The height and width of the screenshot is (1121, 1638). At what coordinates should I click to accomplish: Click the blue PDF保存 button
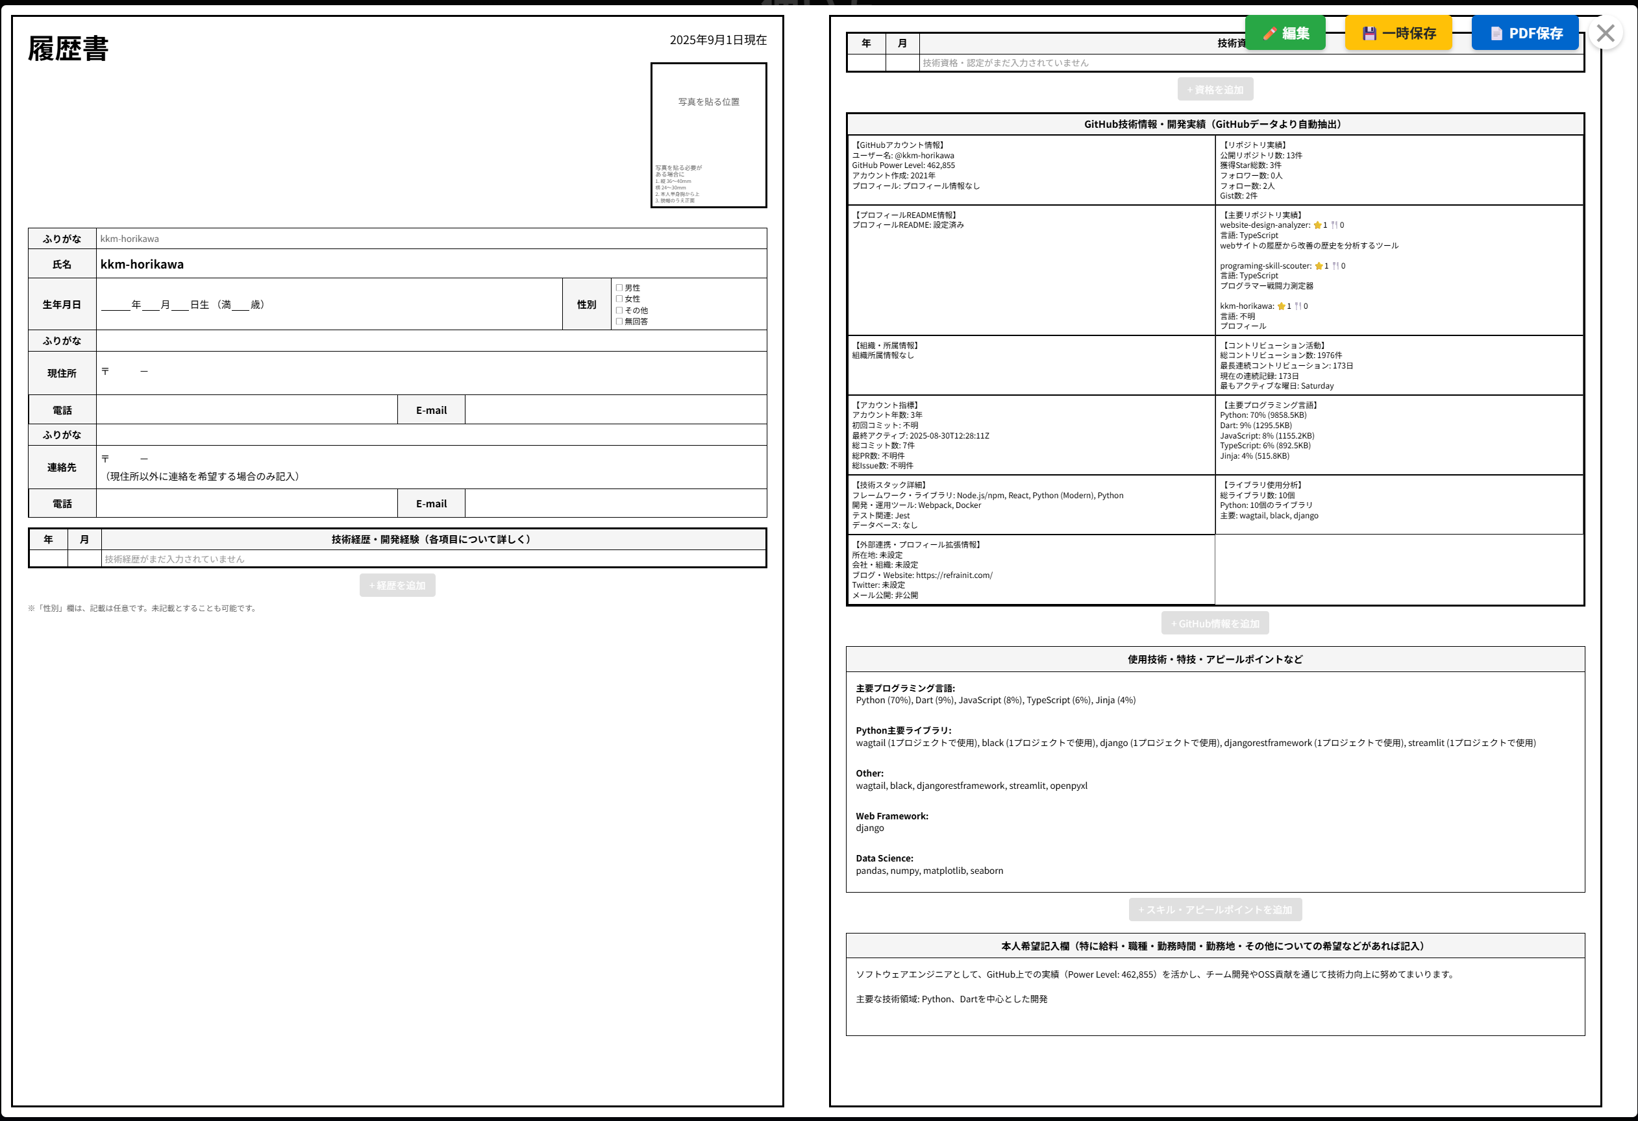(1525, 33)
